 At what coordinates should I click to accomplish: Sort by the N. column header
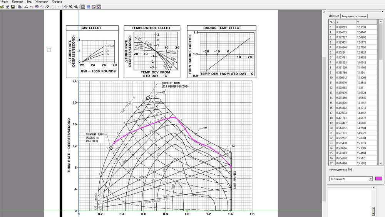pyautogui.click(x=332, y=22)
